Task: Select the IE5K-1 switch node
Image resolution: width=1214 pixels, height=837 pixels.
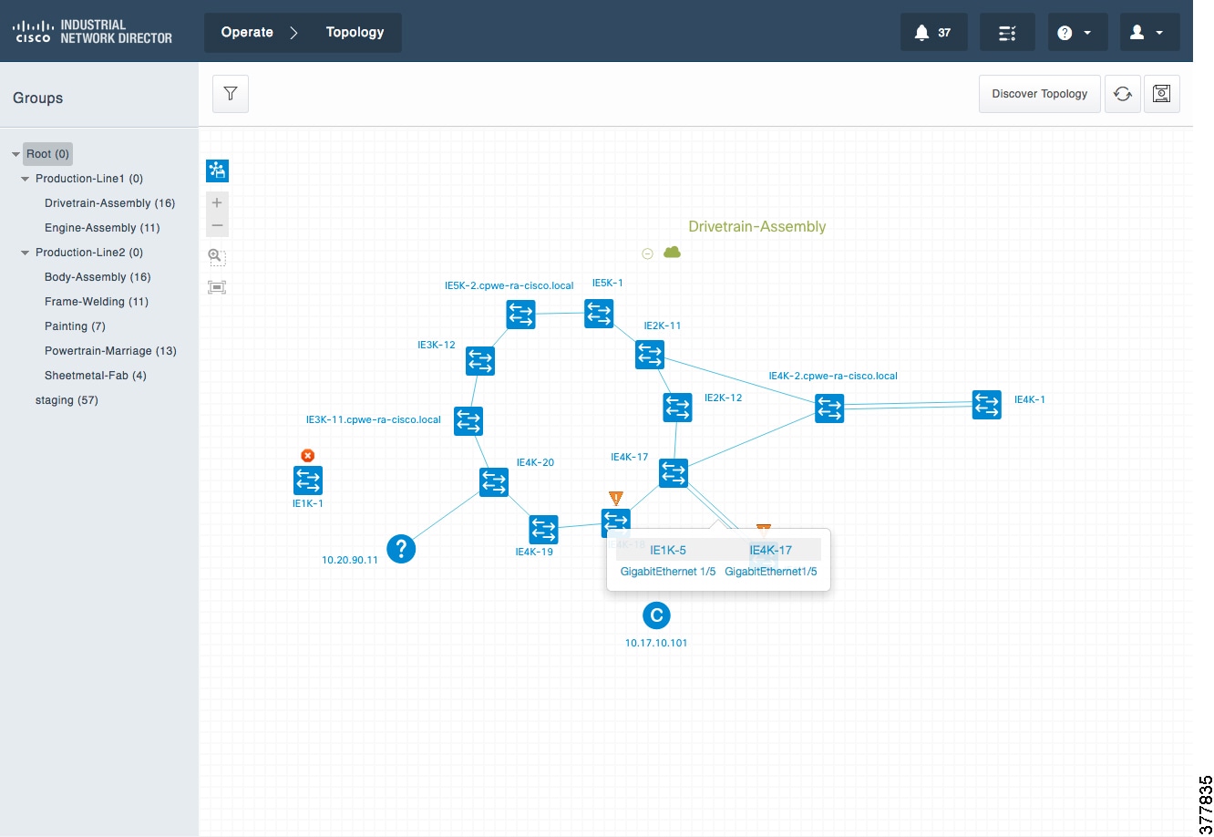Action: click(599, 313)
